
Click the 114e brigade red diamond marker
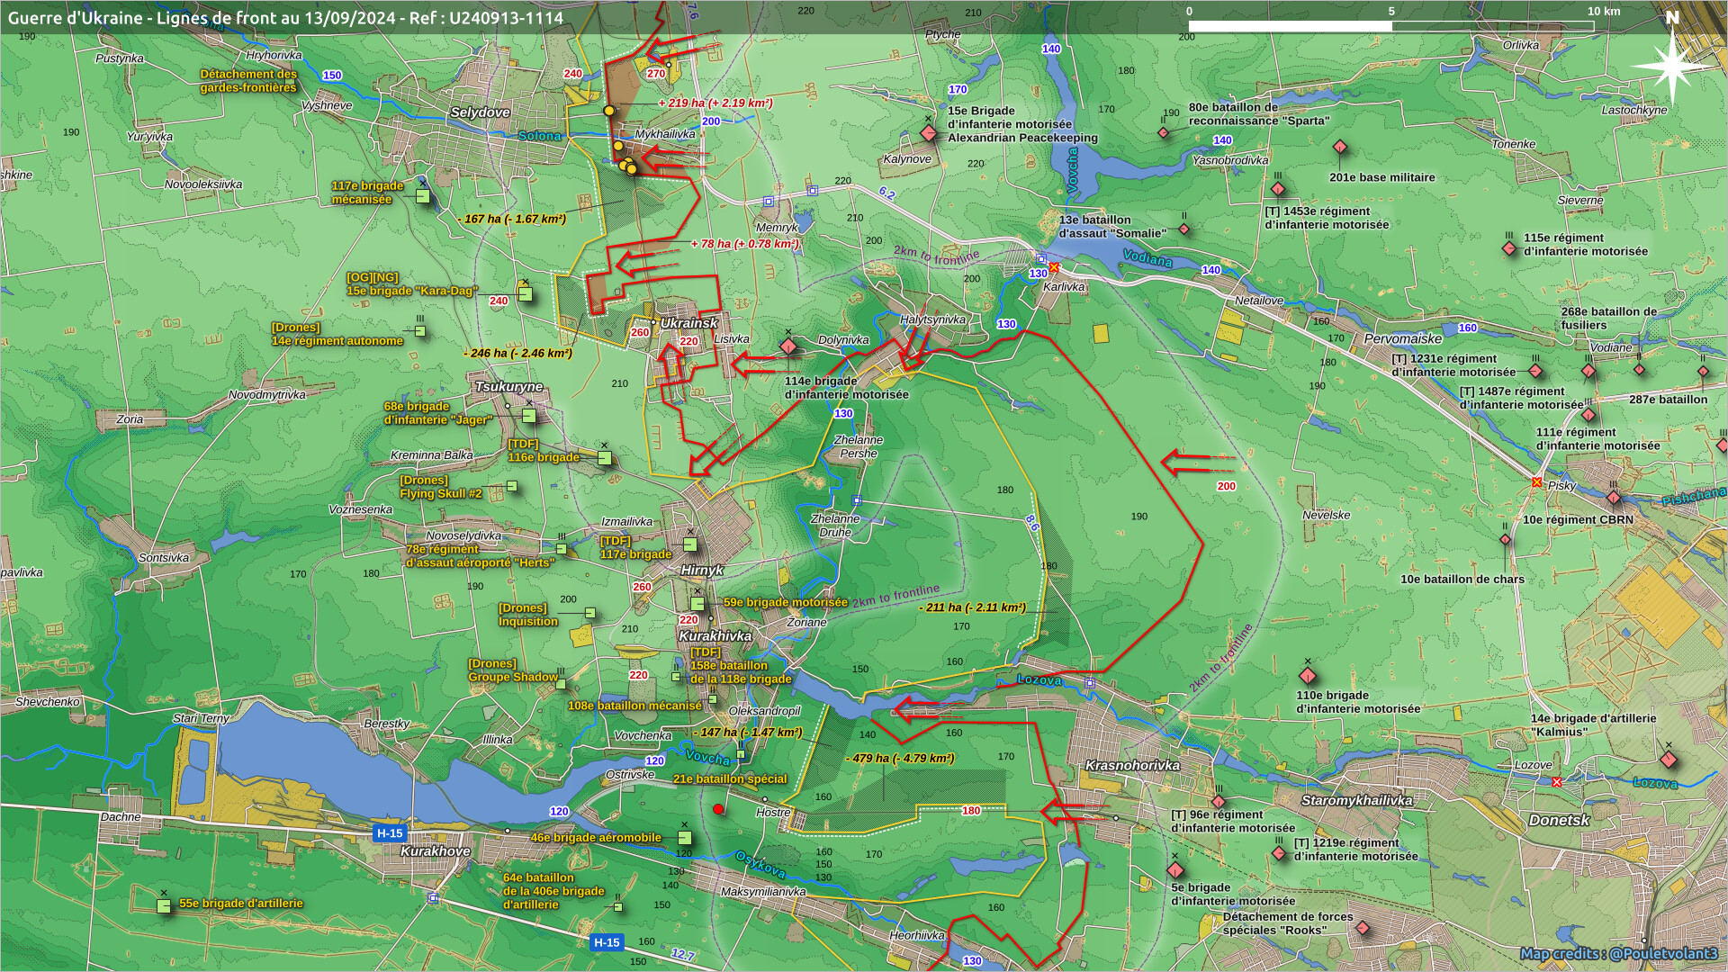pos(788,347)
